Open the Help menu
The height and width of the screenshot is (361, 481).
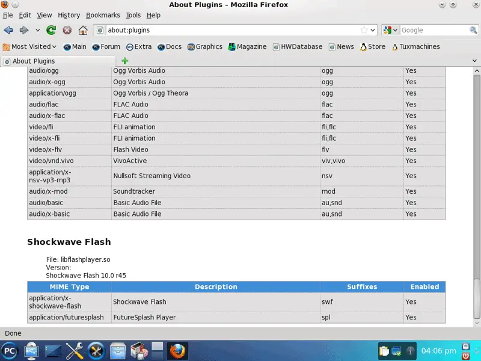(x=153, y=15)
